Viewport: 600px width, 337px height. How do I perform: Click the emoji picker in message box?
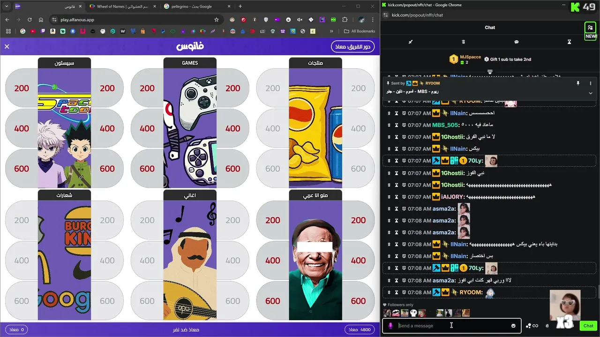[x=513, y=326]
